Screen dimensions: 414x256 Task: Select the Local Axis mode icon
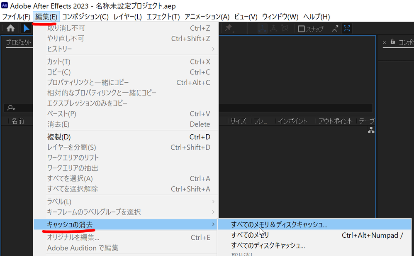262,28
